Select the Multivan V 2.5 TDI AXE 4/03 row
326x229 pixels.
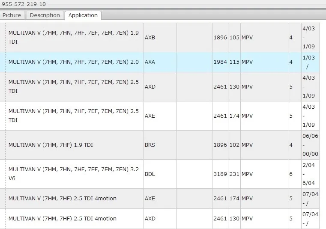point(159,116)
